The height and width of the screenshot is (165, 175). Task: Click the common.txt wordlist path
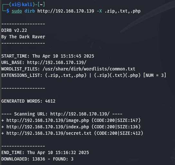[89, 69]
